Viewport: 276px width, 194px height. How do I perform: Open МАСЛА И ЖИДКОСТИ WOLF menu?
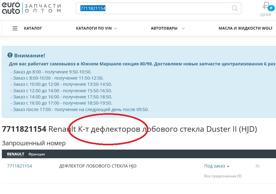click(x=245, y=28)
